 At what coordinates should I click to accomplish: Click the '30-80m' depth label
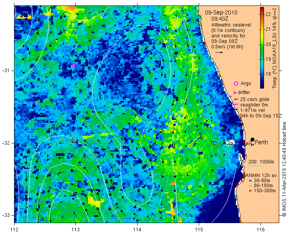pyautogui.click(x=262, y=181)
